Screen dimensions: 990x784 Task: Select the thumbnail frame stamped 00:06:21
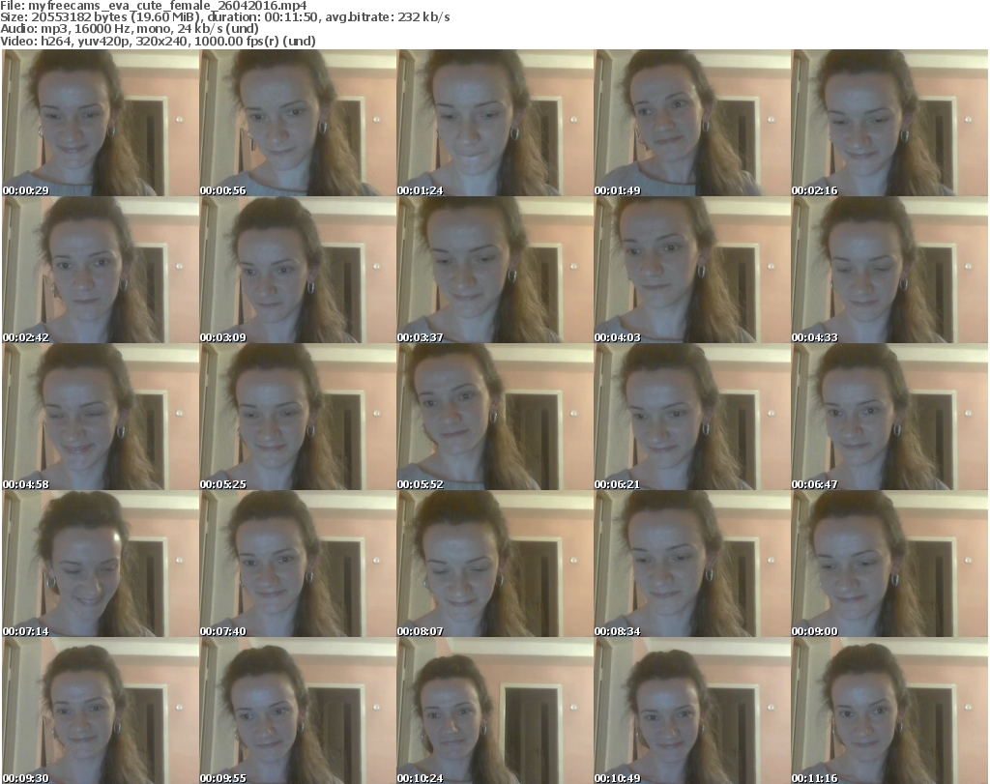[x=692, y=417]
